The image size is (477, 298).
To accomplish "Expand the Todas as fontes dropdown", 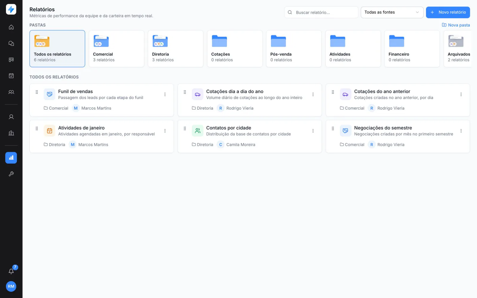I will click(392, 12).
